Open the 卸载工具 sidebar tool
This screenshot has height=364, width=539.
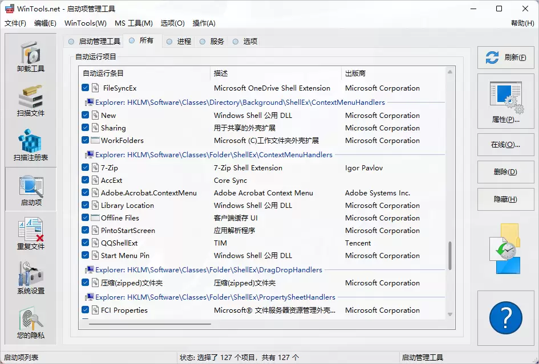click(x=30, y=55)
